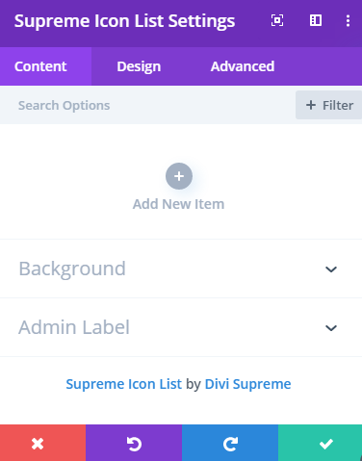Expand Admin Label using its chevron arrow
The height and width of the screenshot is (461, 362).
coord(331,328)
